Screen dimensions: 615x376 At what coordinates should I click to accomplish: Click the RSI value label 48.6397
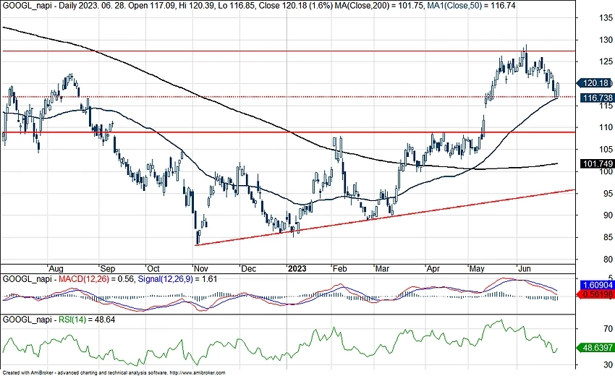coord(595,348)
